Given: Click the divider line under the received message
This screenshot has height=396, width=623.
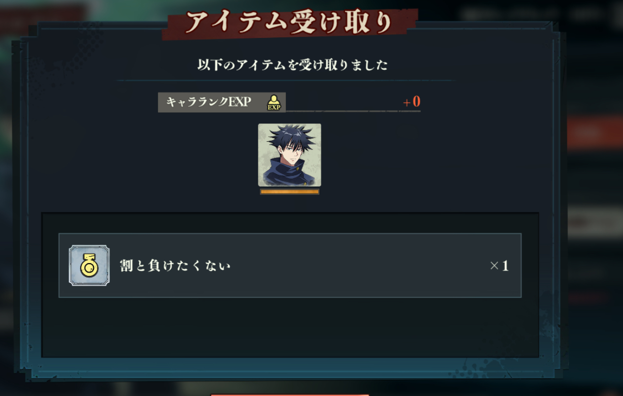Looking at the screenshot, I should (x=286, y=80).
